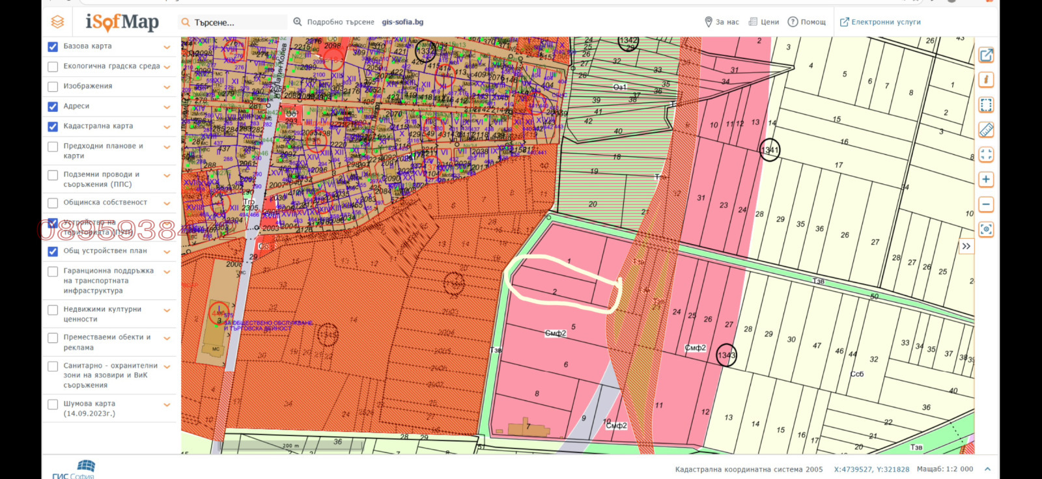Expand the Адреси layer options
Image resolution: width=1042 pixels, height=479 pixels.
[167, 107]
